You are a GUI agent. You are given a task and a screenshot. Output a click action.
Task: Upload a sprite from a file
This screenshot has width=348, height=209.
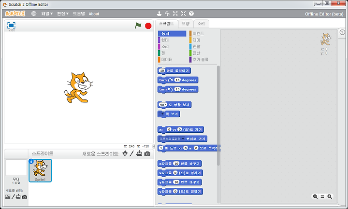(139, 153)
